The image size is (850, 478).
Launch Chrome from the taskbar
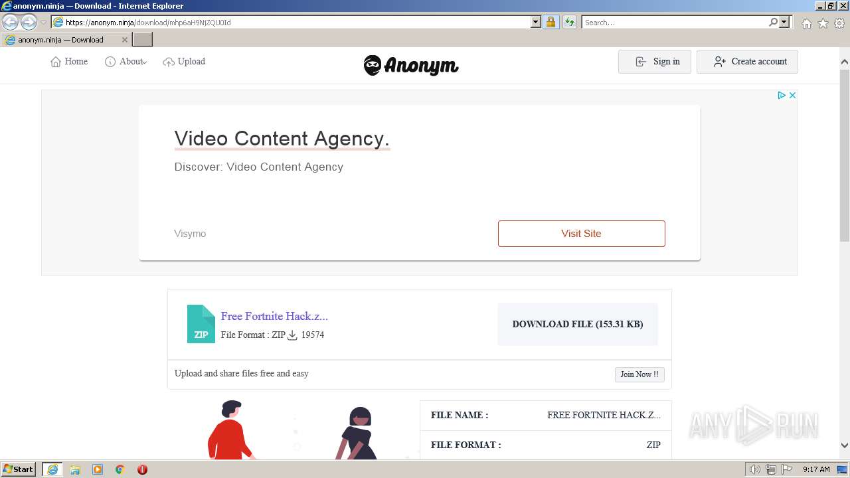(120, 469)
